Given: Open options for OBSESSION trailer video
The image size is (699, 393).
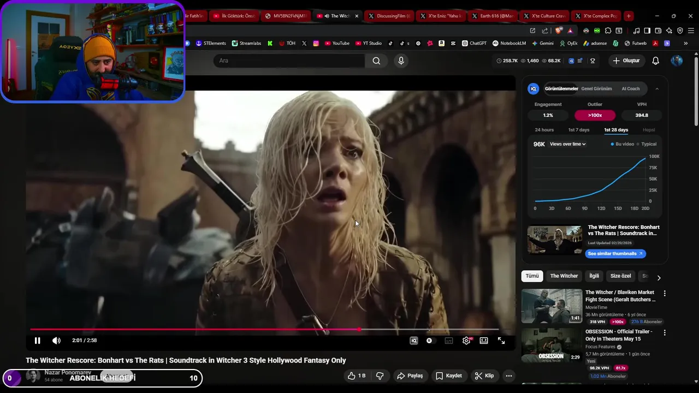Looking at the screenshot, I should coord(665,332).
